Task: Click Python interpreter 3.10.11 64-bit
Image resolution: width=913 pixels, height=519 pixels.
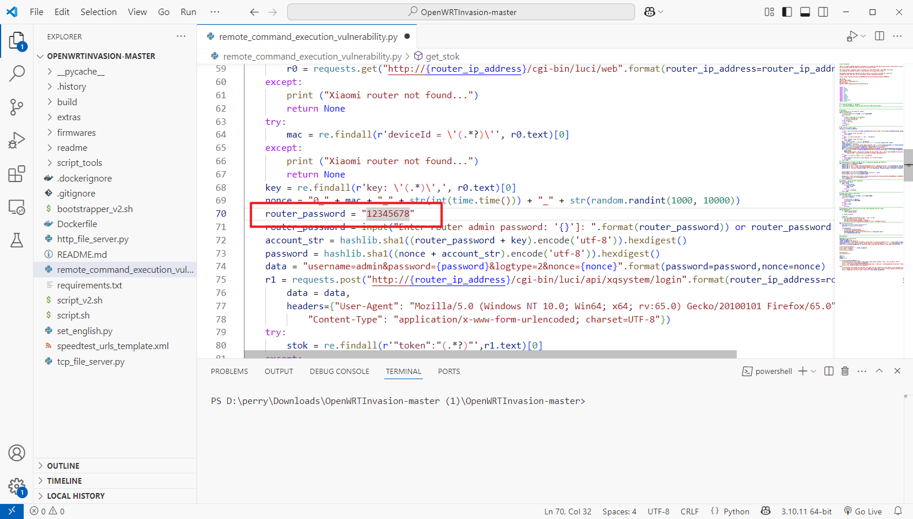Action: point(806,511)
